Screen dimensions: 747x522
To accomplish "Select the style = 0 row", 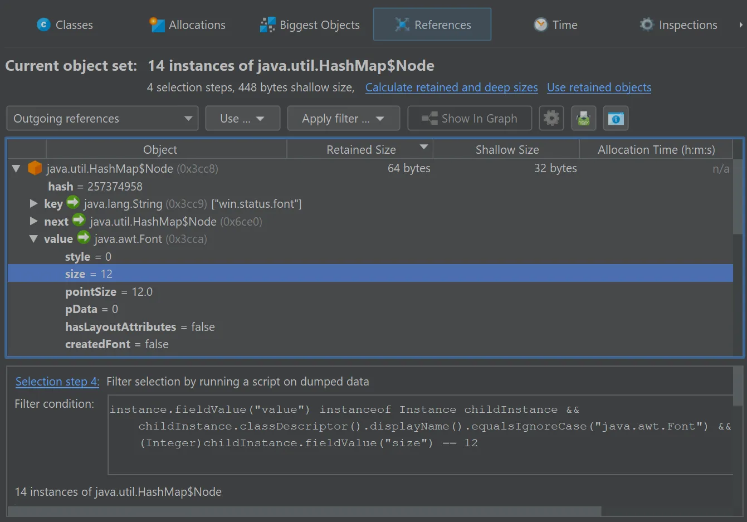I will tap(370, 257).
